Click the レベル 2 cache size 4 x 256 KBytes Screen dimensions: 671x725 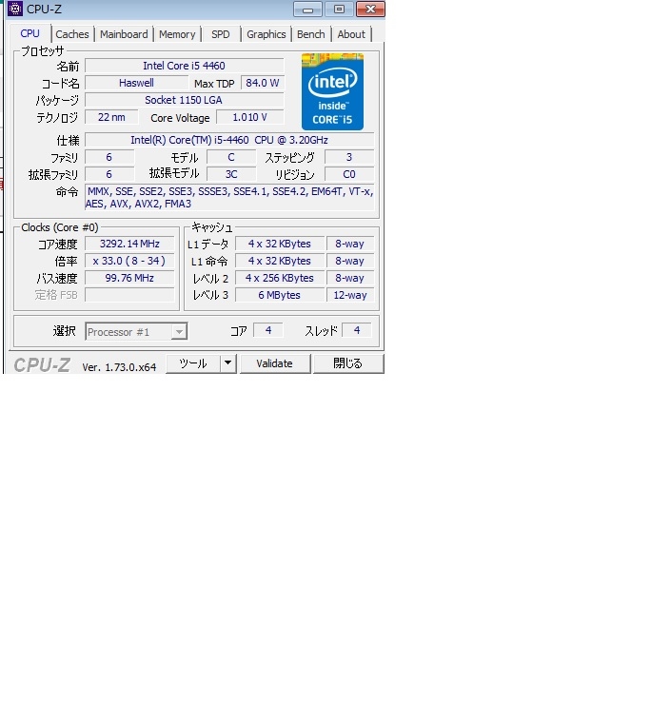click(279, 278)
